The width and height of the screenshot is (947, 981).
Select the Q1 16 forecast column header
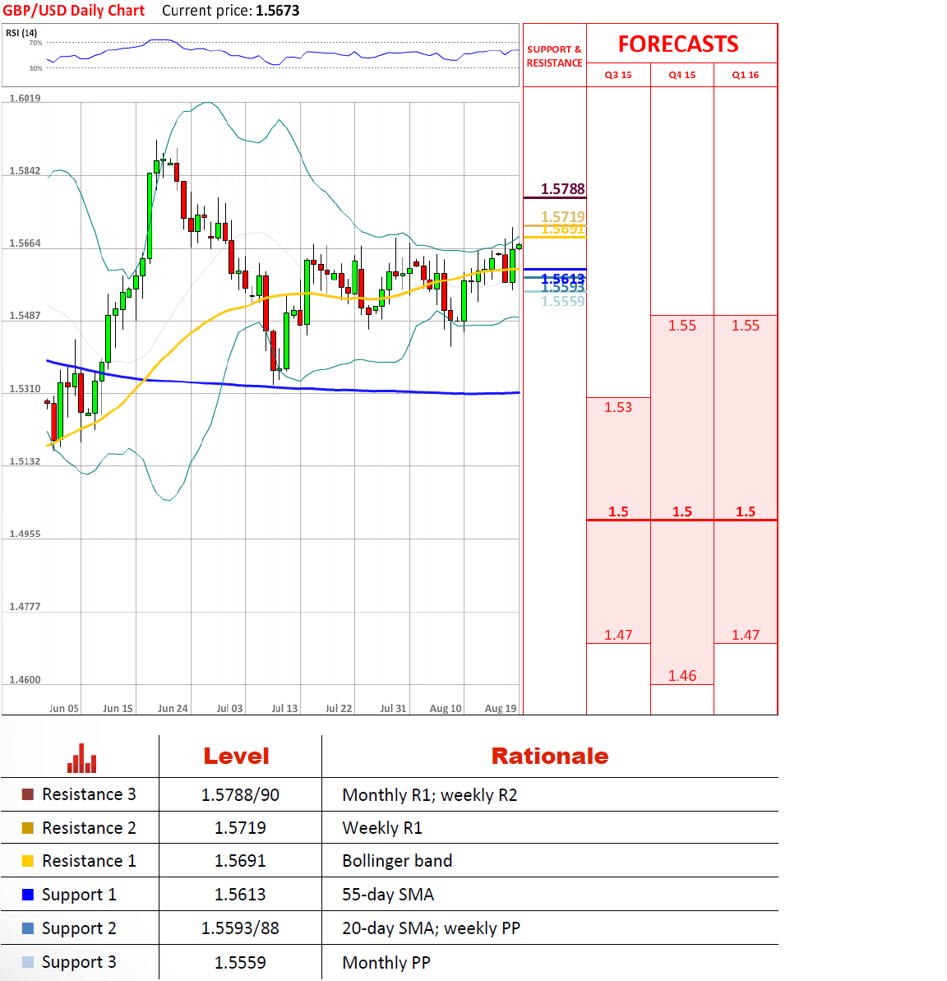(746, 75)
